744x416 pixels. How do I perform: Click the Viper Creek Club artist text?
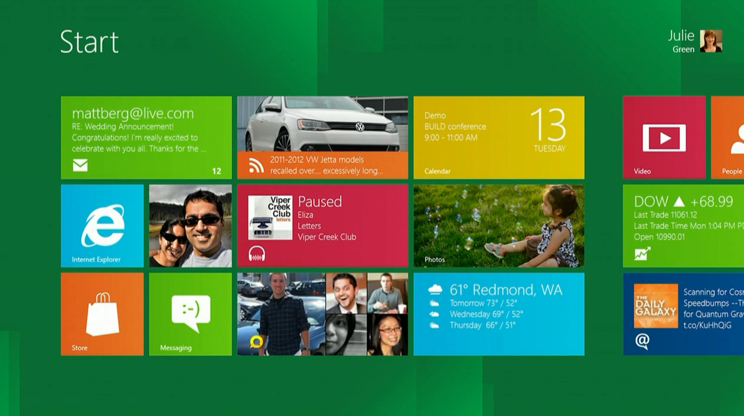point(327,237)
